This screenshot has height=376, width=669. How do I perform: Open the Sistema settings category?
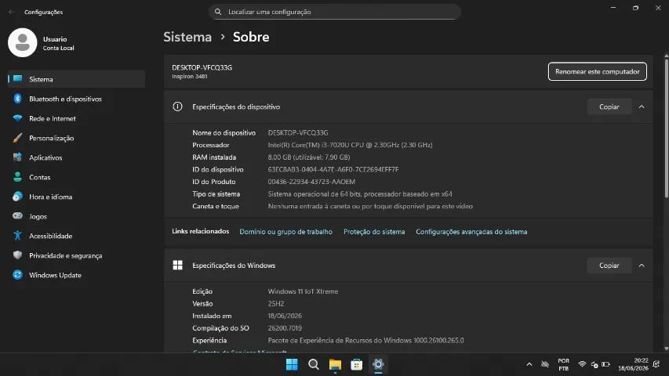click(76, 79)
